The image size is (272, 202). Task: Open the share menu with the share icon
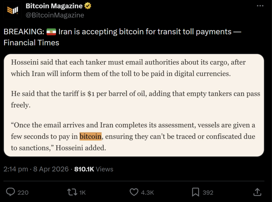point(258,192)
